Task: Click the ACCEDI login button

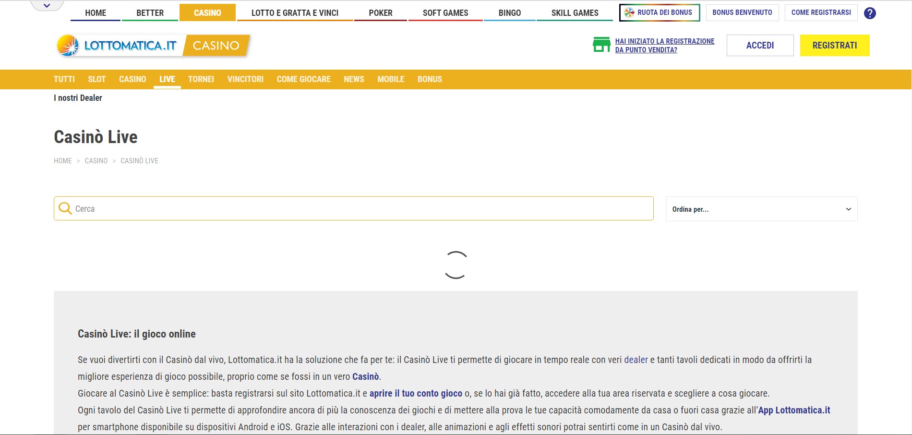Action: tap(760, 45)
